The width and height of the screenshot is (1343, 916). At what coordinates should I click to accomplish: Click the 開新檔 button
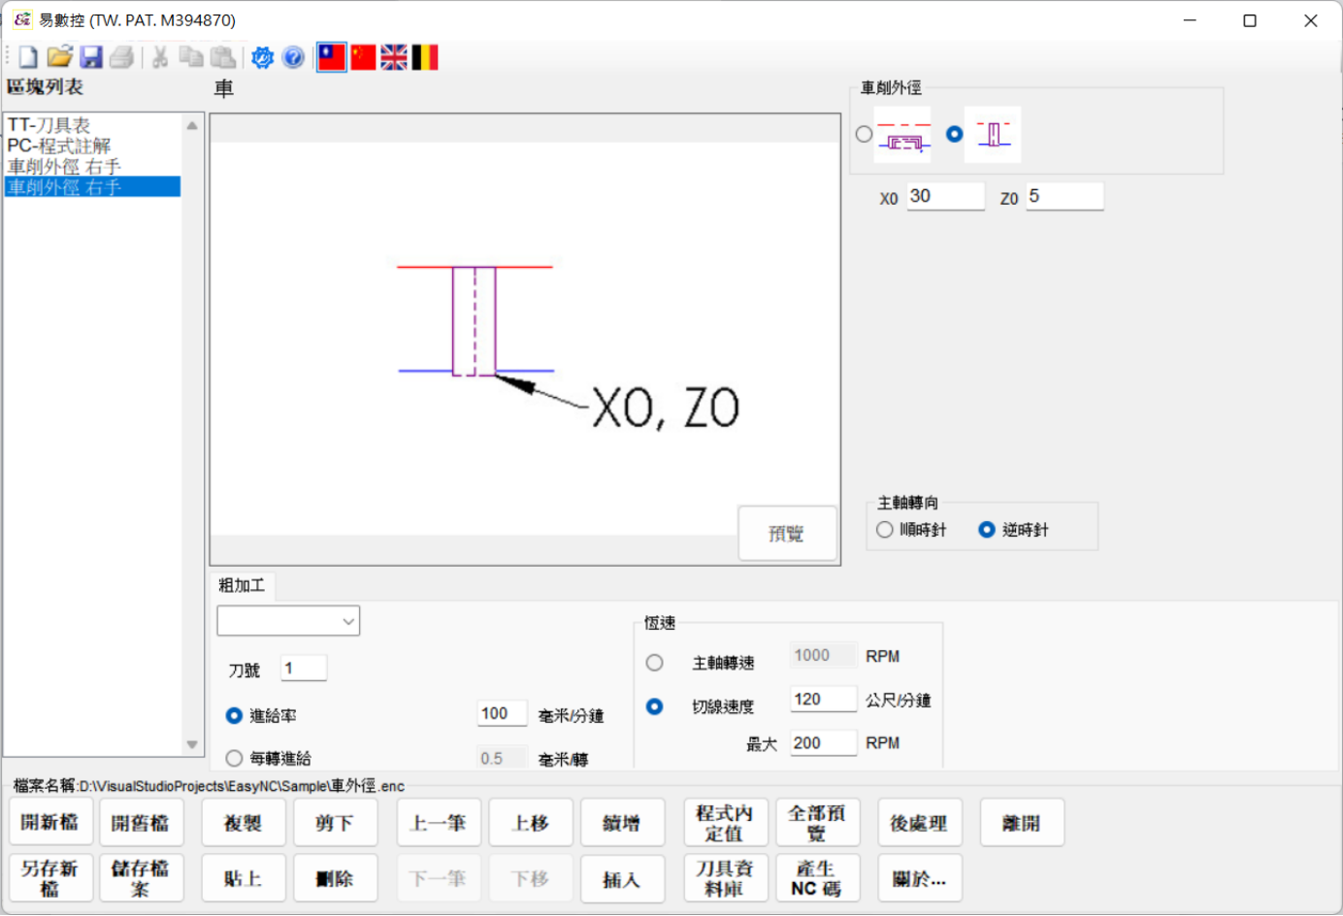tap(50, 823)
